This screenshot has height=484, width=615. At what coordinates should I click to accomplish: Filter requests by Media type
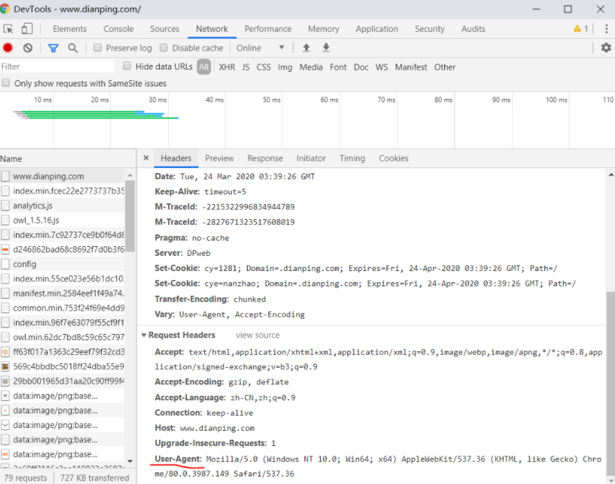tap(311, 67)
